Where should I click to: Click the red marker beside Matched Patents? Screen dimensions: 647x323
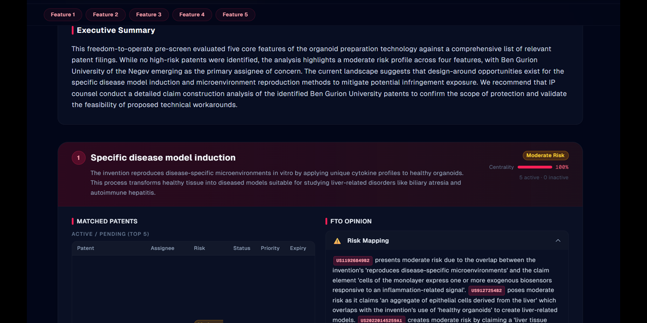pyautogui.click(x=73, y=221)
